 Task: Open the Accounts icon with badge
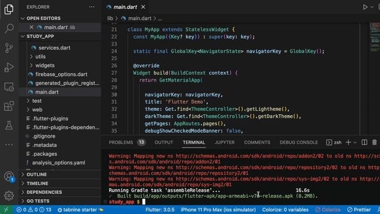tap(9, 177)
